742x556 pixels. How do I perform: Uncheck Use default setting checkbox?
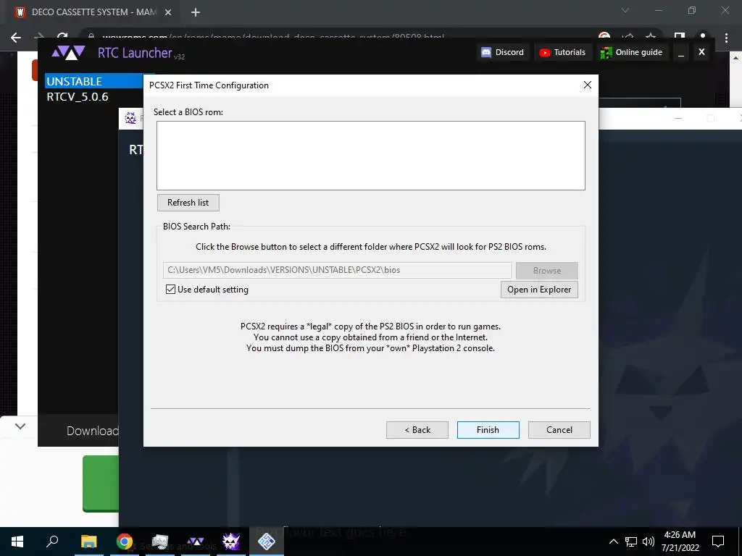171,290
